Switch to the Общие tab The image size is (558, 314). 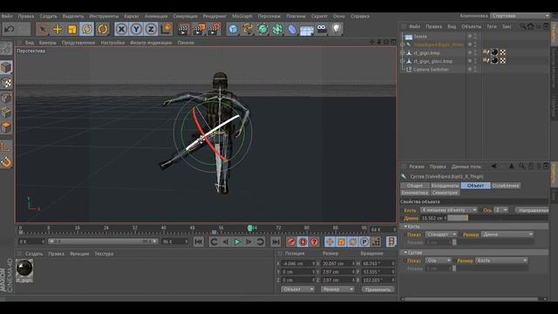[x=415, y=186]
